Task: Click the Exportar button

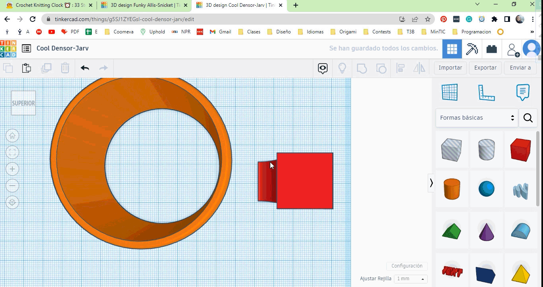Action: 485,68
